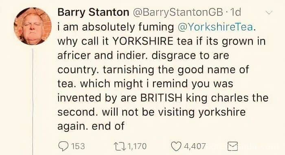
Task: Click the capitalized word YORKSHIRE in the tweet
Action: [143, 41]
